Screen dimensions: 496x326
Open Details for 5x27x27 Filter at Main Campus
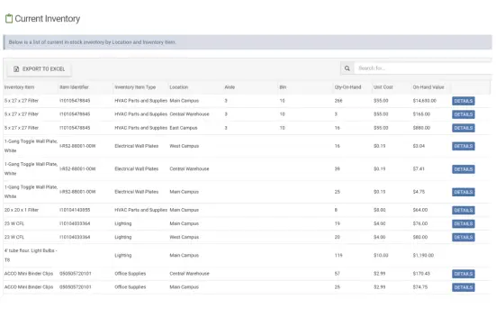click(463, 101)
